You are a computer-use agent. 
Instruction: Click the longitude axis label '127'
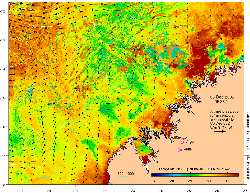(244, 191)
